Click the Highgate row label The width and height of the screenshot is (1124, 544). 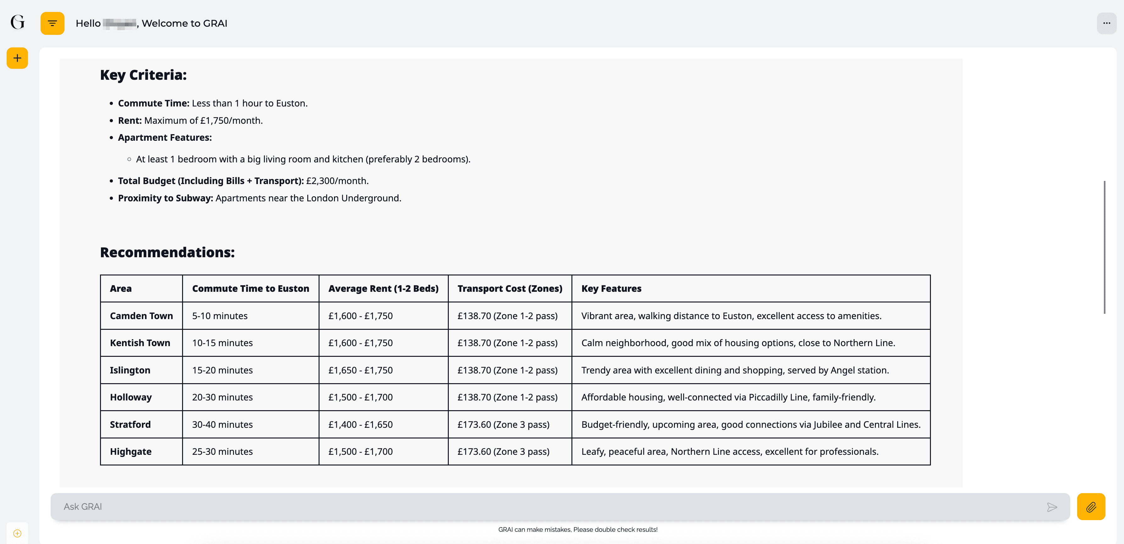click(x=131, y=452)
